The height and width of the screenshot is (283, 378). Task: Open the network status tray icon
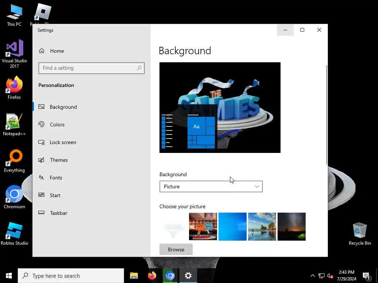322,276
